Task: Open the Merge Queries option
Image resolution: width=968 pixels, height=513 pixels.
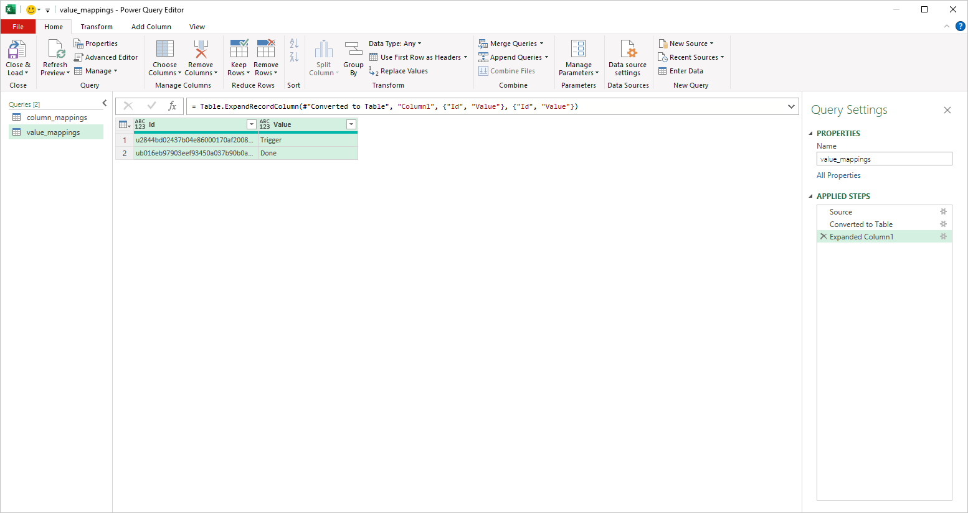Action: (x=511, y=44)
